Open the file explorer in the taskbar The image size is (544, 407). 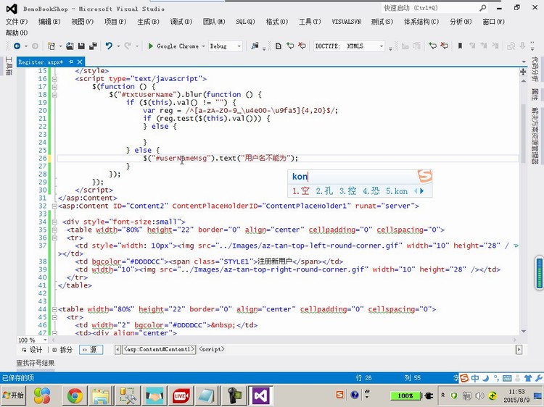coord(101,395)
